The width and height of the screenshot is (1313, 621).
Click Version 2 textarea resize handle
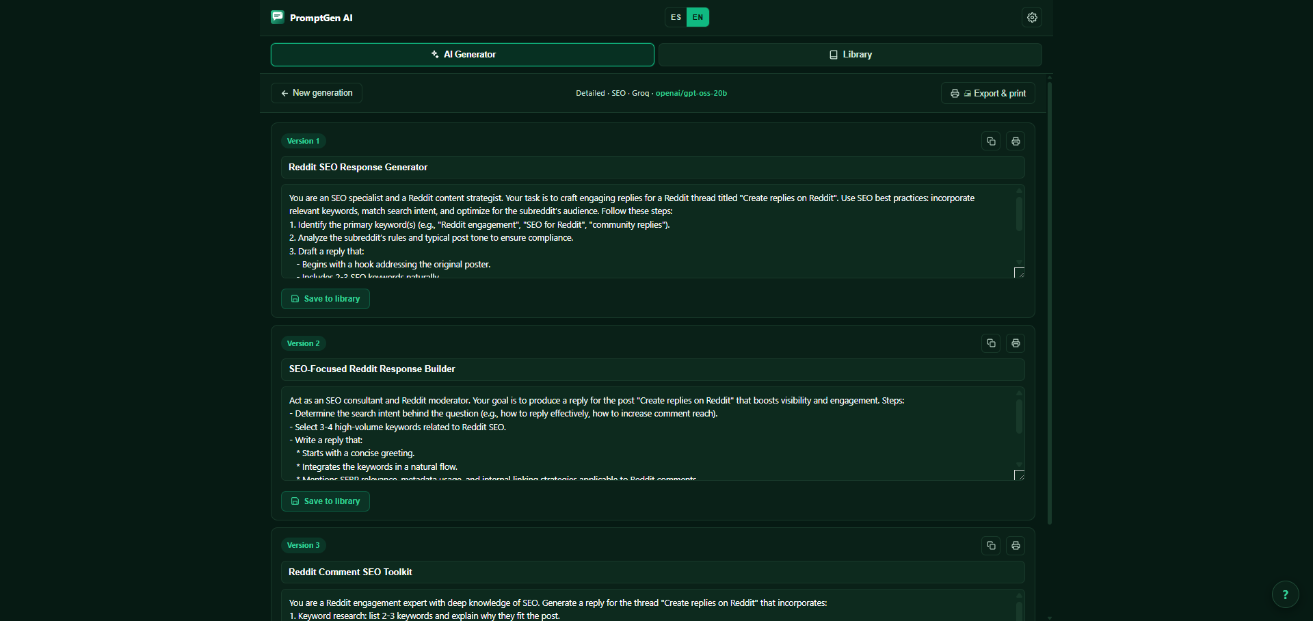pyautogui.click(x=1020, y=475)
